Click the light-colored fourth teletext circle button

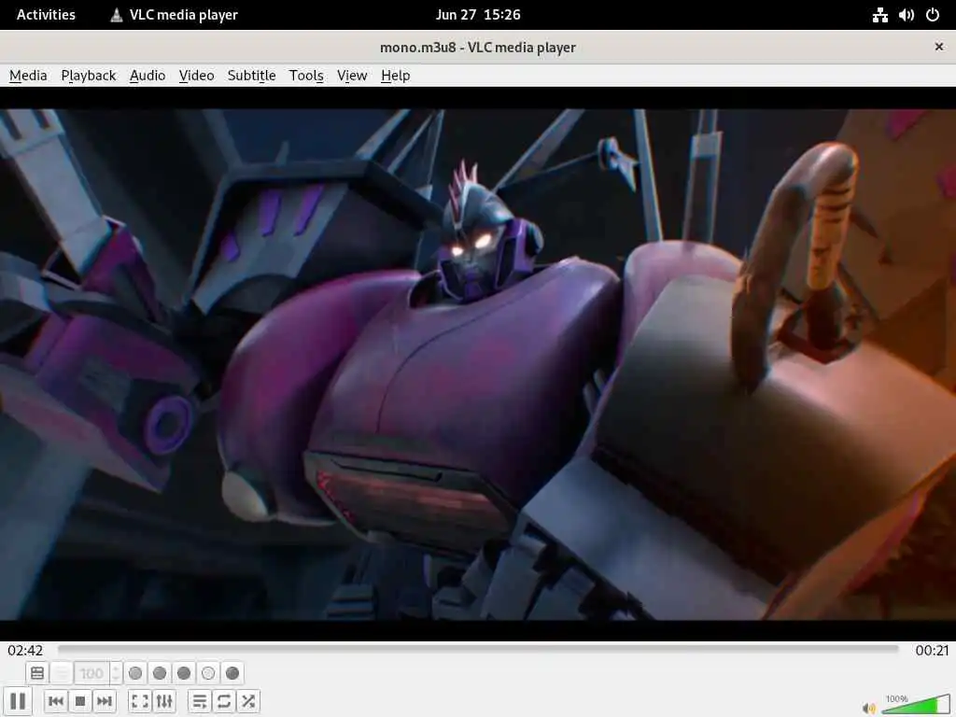(x=208, y=673)
